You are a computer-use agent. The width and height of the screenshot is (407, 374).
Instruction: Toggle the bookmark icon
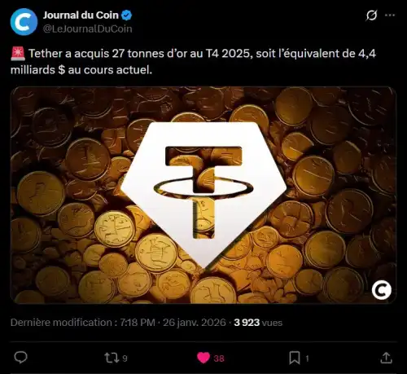(x=295, y=358)
